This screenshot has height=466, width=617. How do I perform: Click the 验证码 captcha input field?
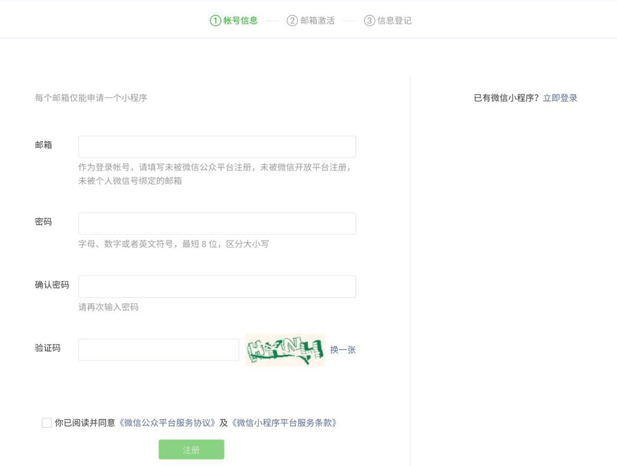click(x=158, y=349)
